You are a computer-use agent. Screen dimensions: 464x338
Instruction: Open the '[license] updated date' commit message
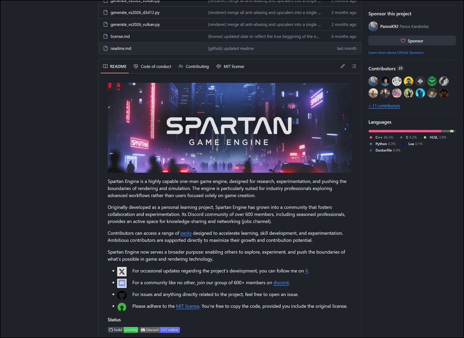pos(264,36)
